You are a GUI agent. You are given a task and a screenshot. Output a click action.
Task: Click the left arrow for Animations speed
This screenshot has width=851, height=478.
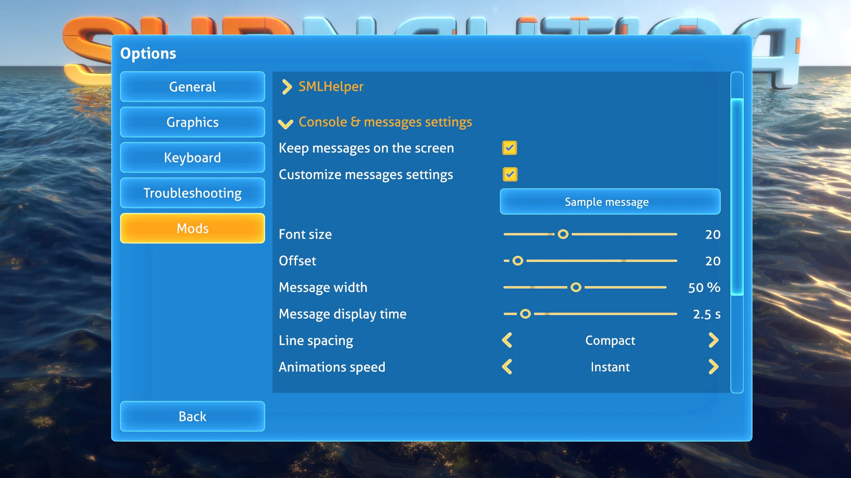(507, 367)
